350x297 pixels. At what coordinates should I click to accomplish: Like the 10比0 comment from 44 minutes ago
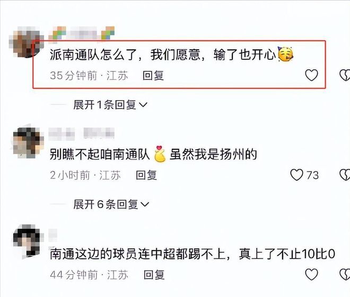tap(311, 274)
